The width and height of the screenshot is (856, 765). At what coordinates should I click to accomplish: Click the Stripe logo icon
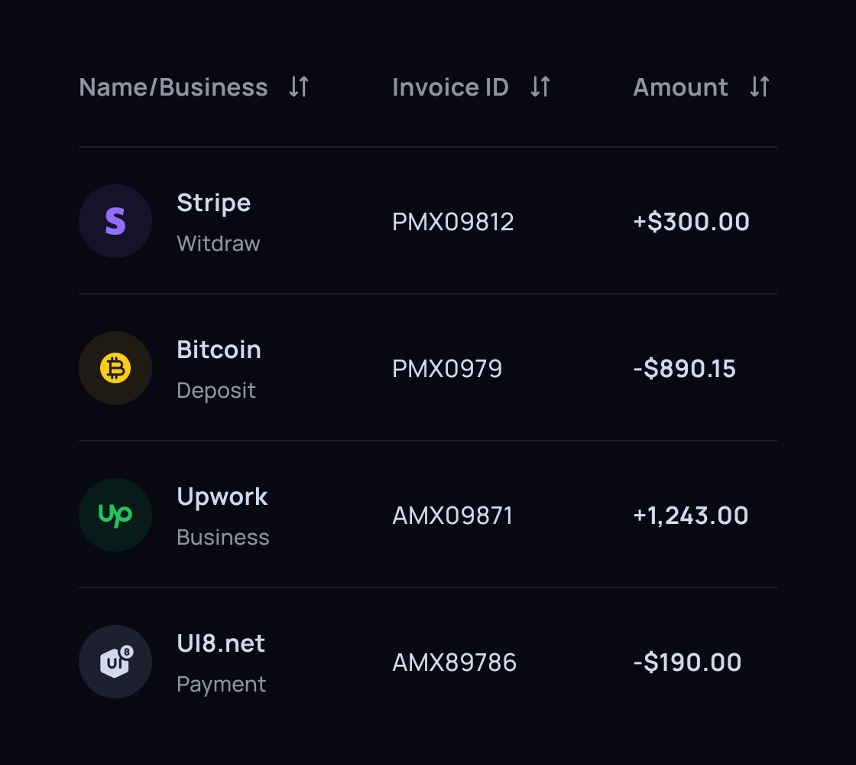pos(115,222)
